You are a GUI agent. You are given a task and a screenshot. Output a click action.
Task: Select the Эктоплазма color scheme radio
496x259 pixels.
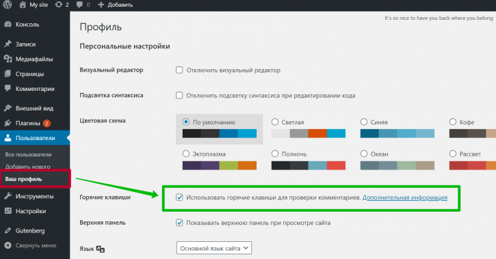[186, 154]
